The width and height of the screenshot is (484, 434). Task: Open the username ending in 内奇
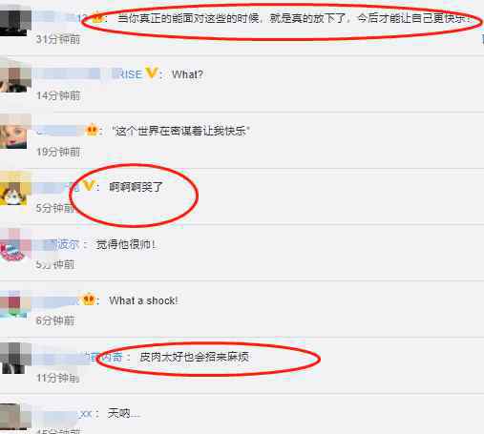[x=79, y=358]
